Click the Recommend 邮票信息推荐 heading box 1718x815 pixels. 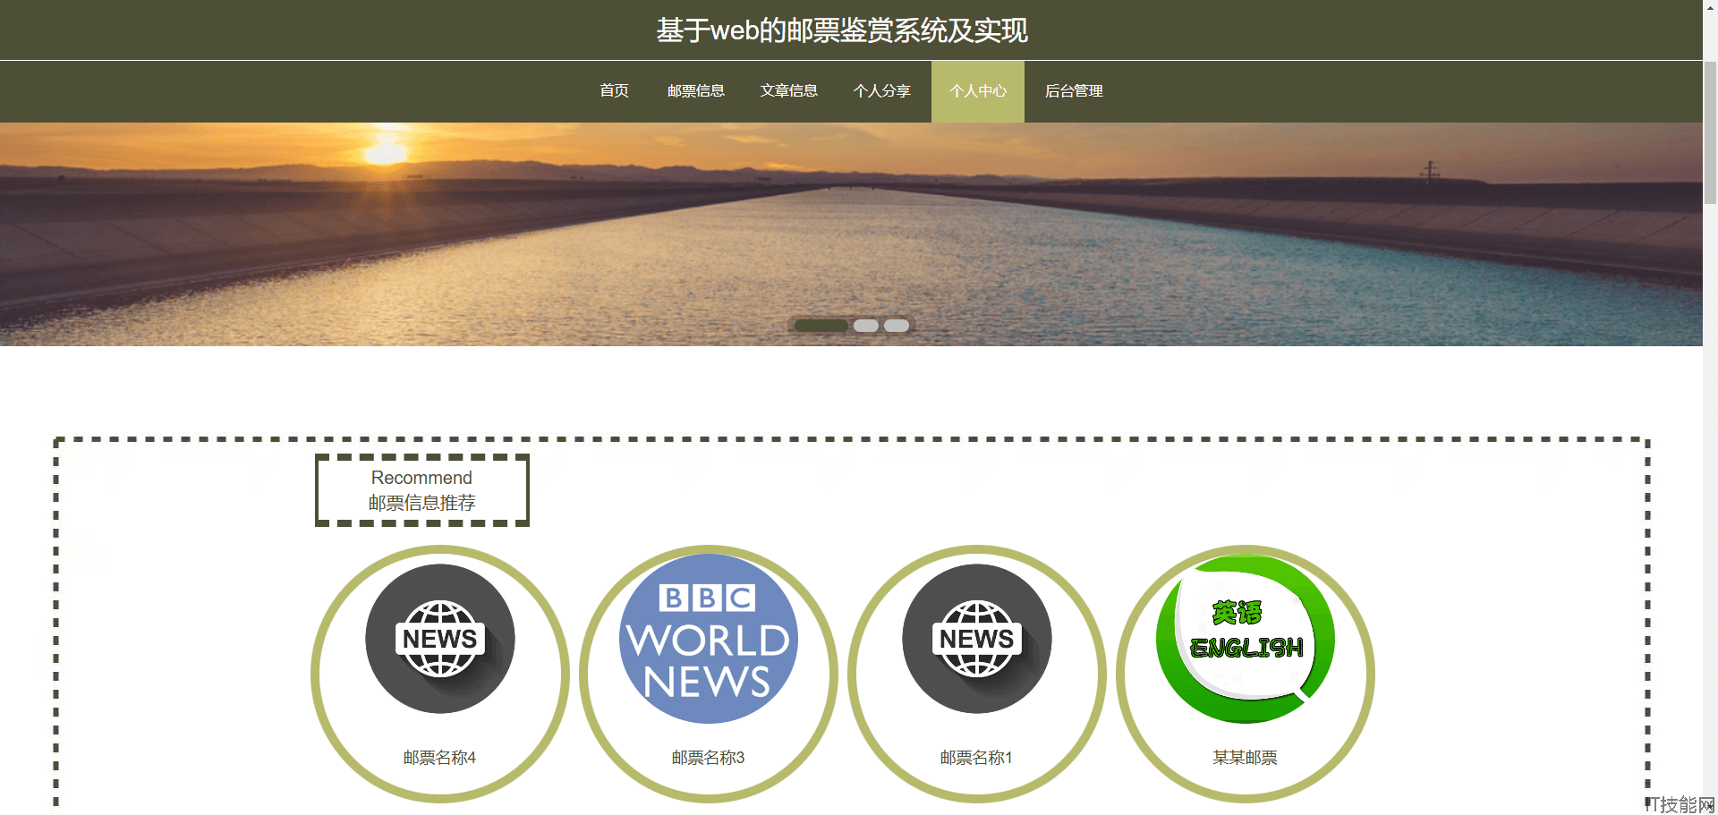422,490
